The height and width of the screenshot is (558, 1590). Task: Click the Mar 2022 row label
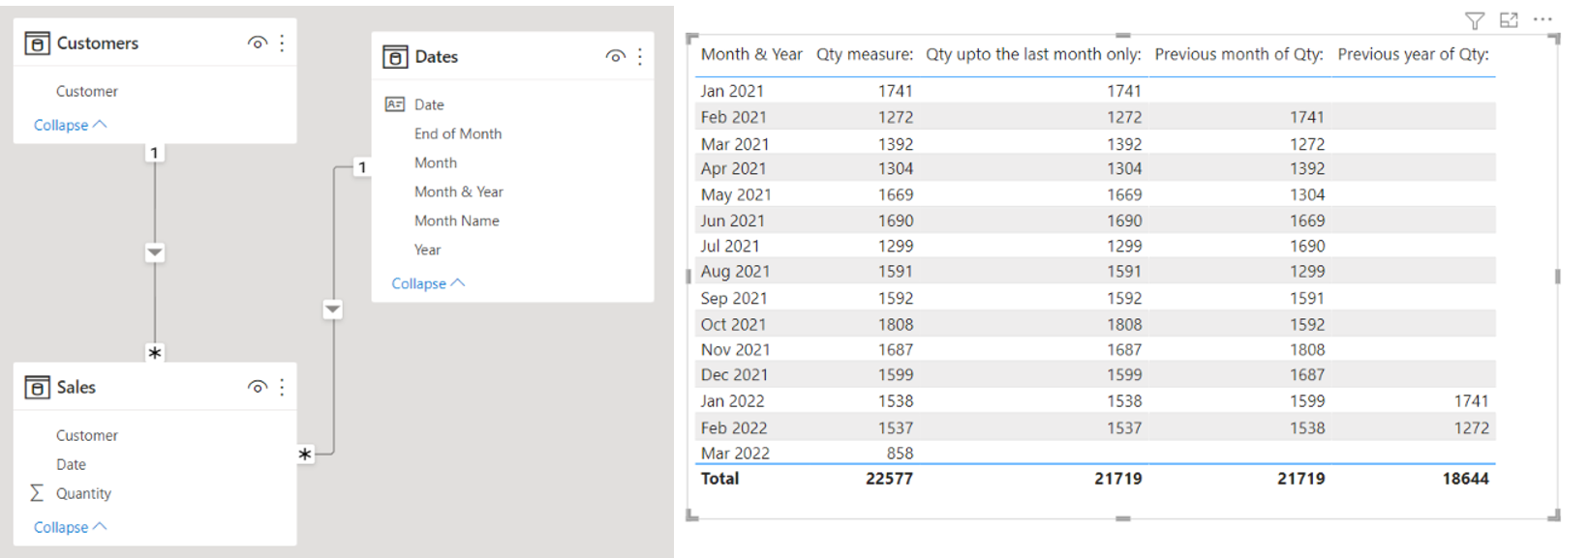coord(735,453)
